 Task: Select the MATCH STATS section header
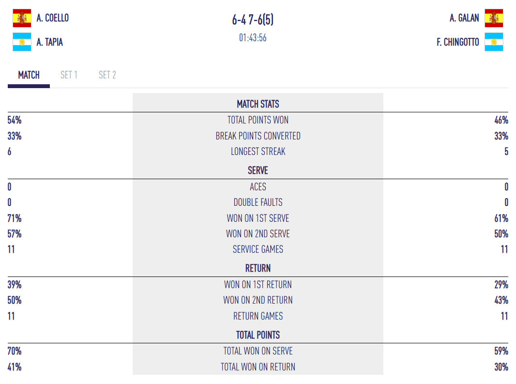click(x=258, y=104)
